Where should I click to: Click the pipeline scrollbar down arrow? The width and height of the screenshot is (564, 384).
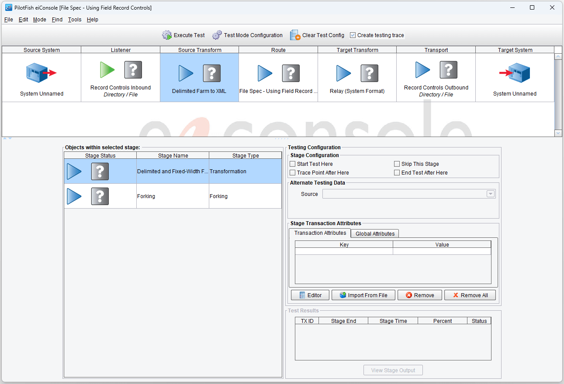tap(558, 133)
